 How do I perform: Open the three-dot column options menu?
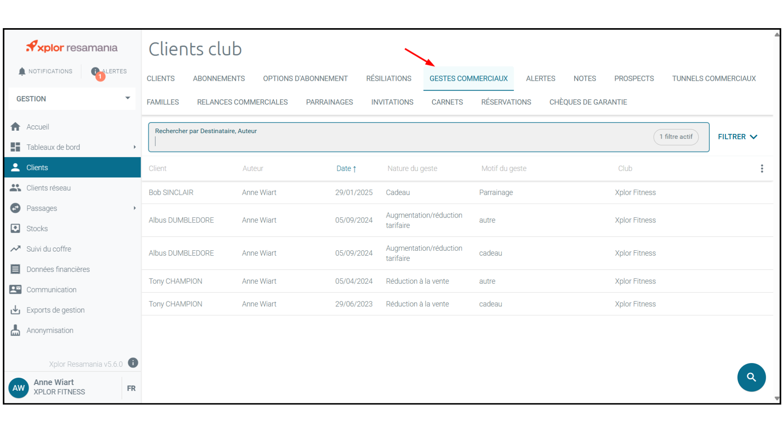pyautogui.click(x=762, y=169)
